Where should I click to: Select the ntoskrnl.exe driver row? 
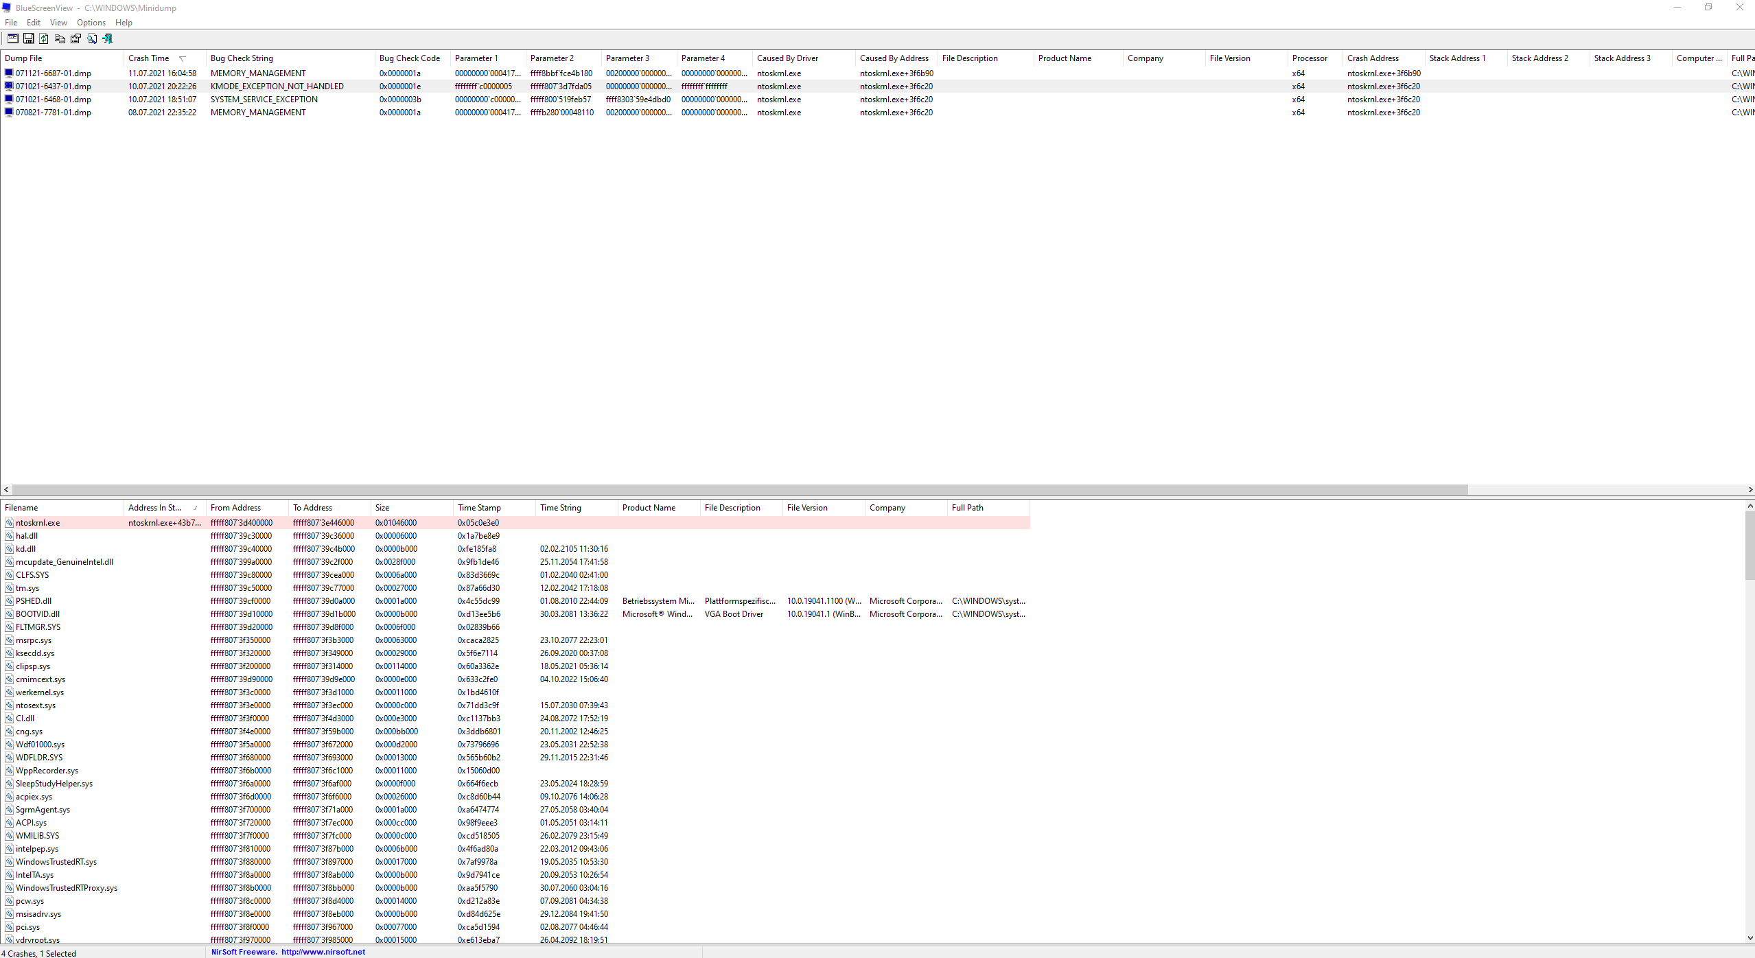pyautogui.click(x=38, y=523)
